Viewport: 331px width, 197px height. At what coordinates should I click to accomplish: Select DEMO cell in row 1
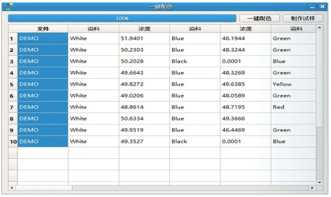coord(43,38)
